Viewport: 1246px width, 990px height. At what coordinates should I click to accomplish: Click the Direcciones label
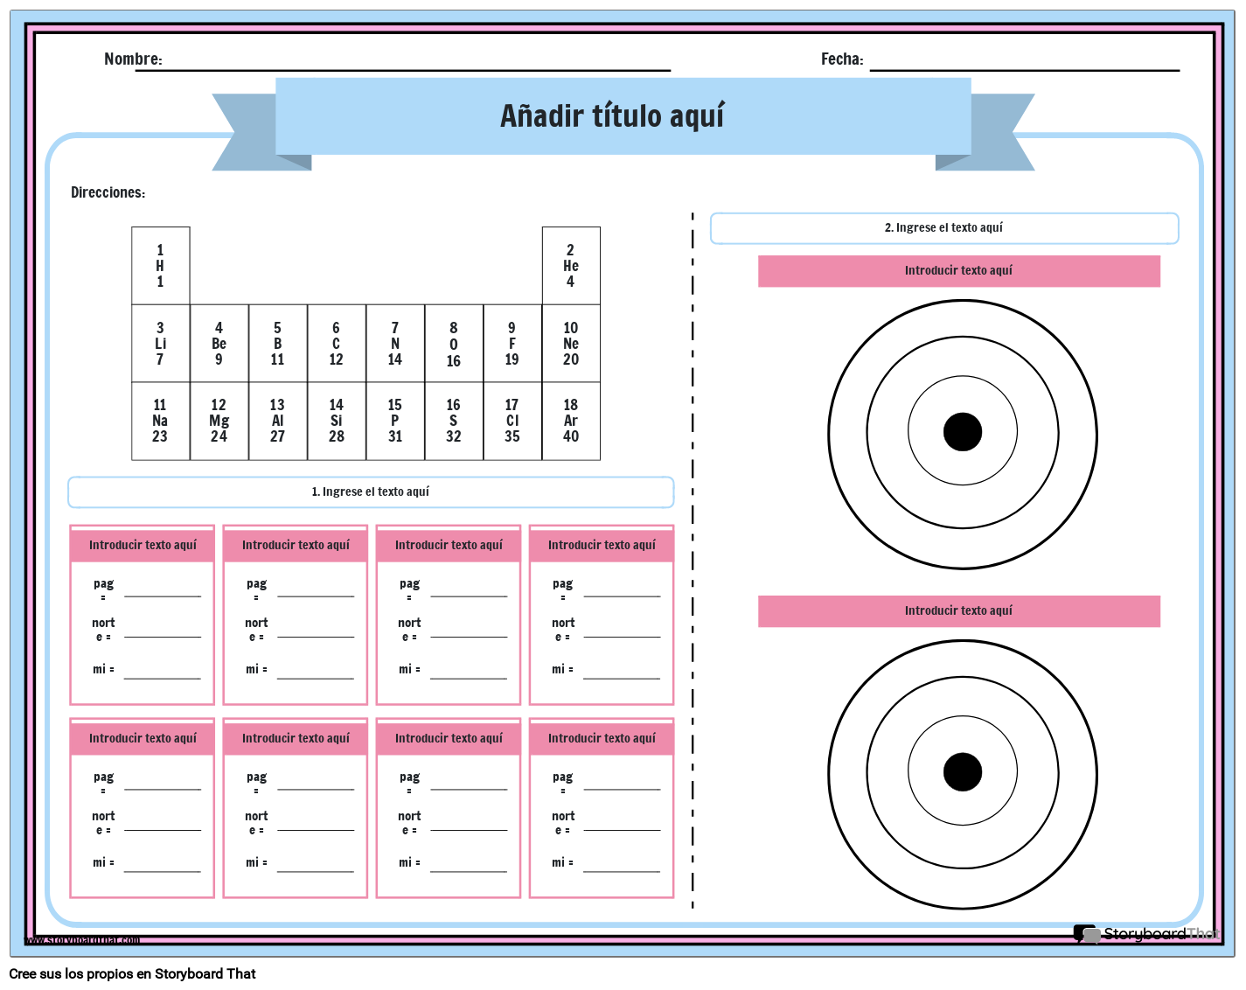point(108,192)
